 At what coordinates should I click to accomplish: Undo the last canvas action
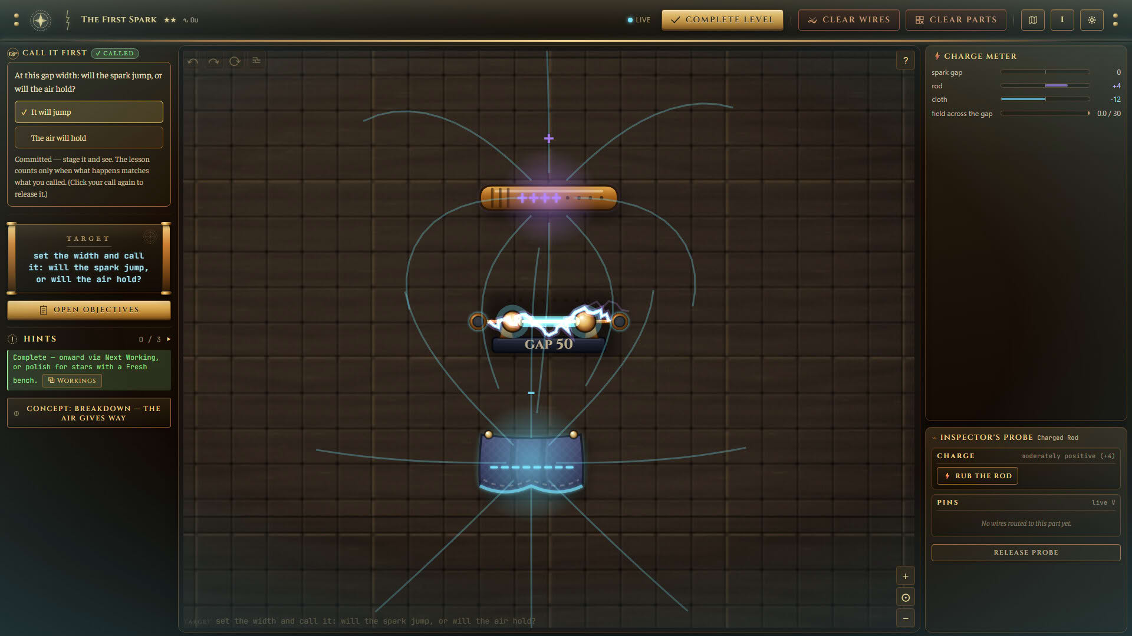[x=193, y=61]
